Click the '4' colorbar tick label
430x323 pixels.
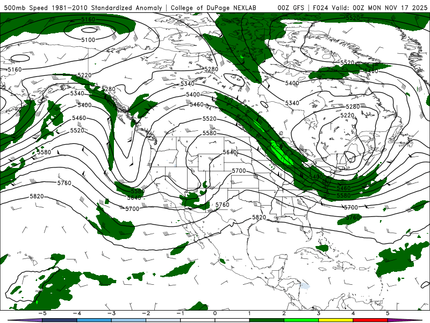click(x=353, y=313)
